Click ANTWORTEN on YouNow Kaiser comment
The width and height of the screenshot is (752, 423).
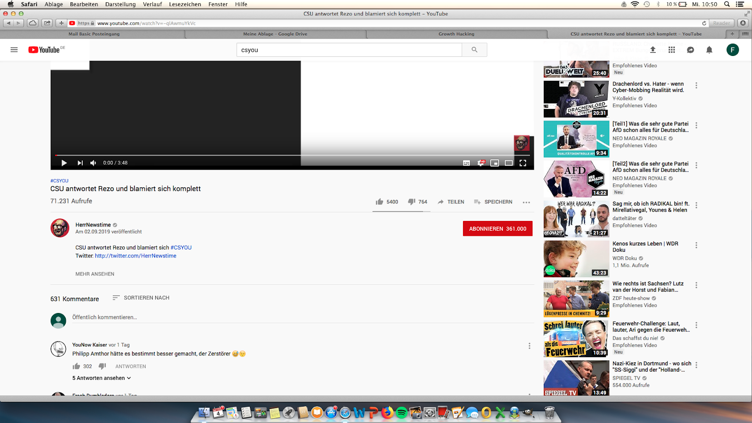coord(131,366)
